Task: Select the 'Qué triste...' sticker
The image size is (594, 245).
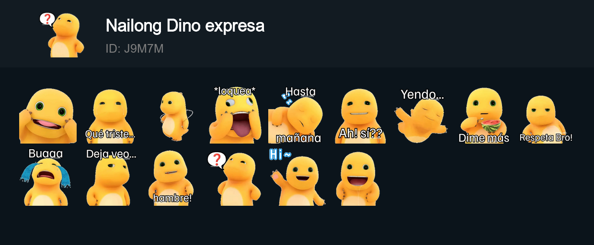Action: click(x=110, y=115)
